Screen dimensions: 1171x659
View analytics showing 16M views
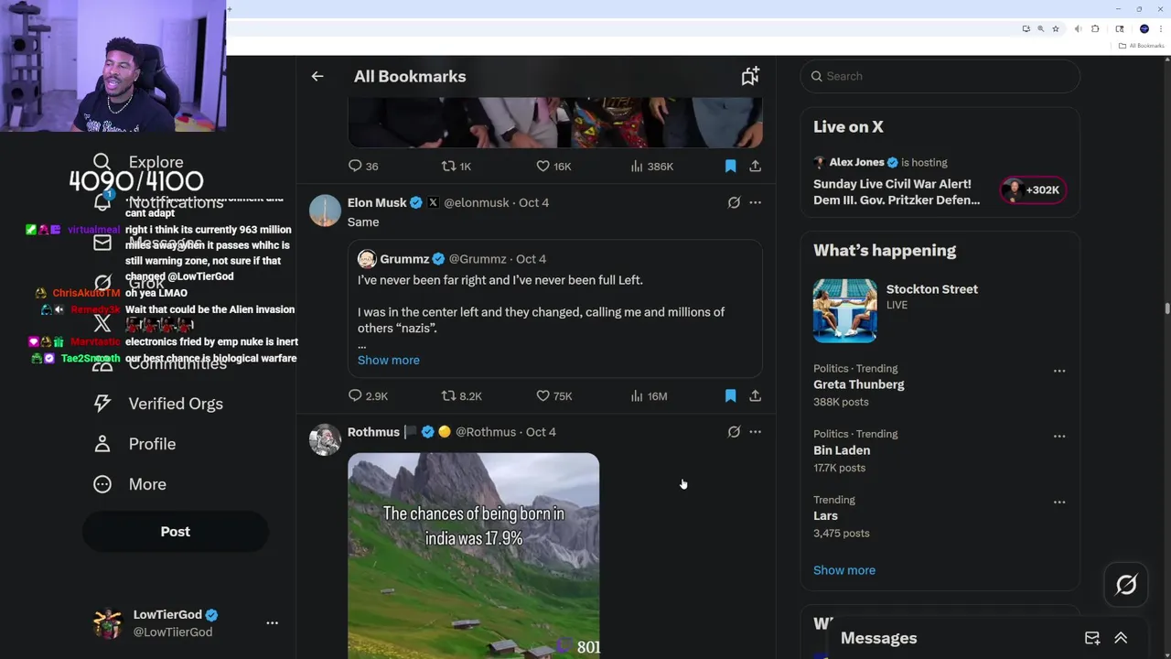649,396
